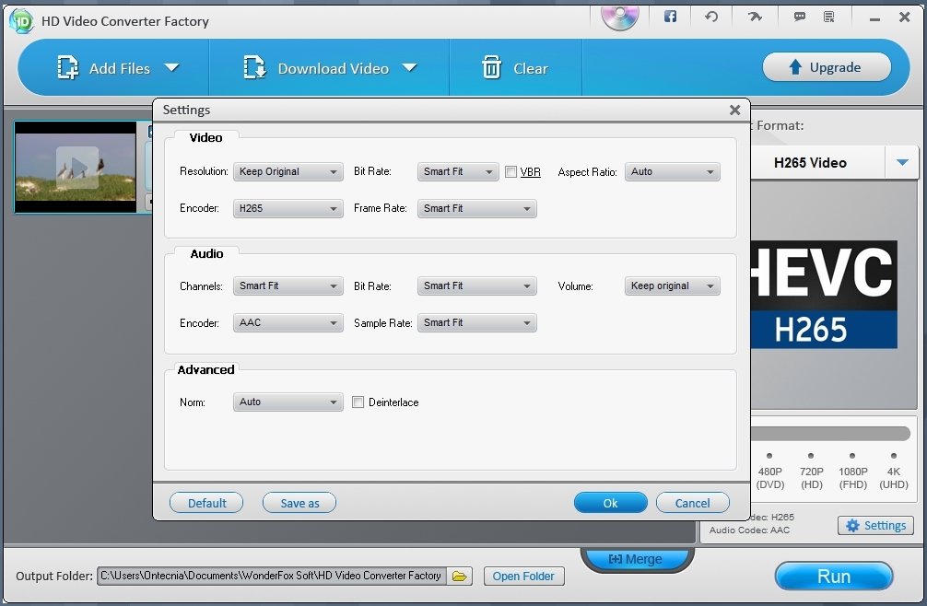Click the share arrow icon in title bar

point(755,17)
